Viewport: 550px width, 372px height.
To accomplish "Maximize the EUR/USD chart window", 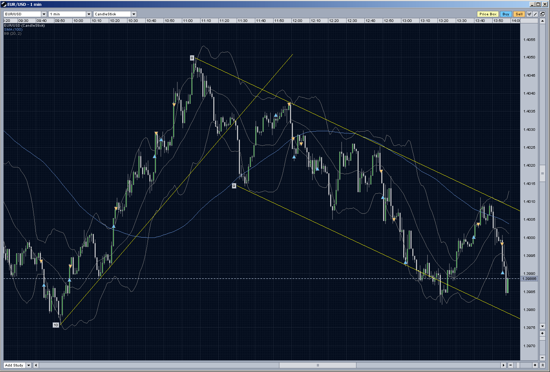I will click(538, 4).
